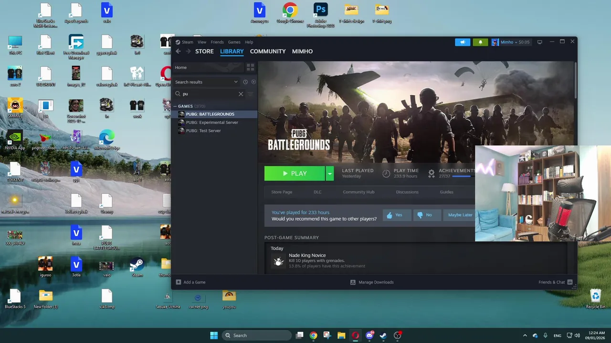Open the LIBRARY tab
Screen dimensions: 611x343
click(x=232, y=51)
